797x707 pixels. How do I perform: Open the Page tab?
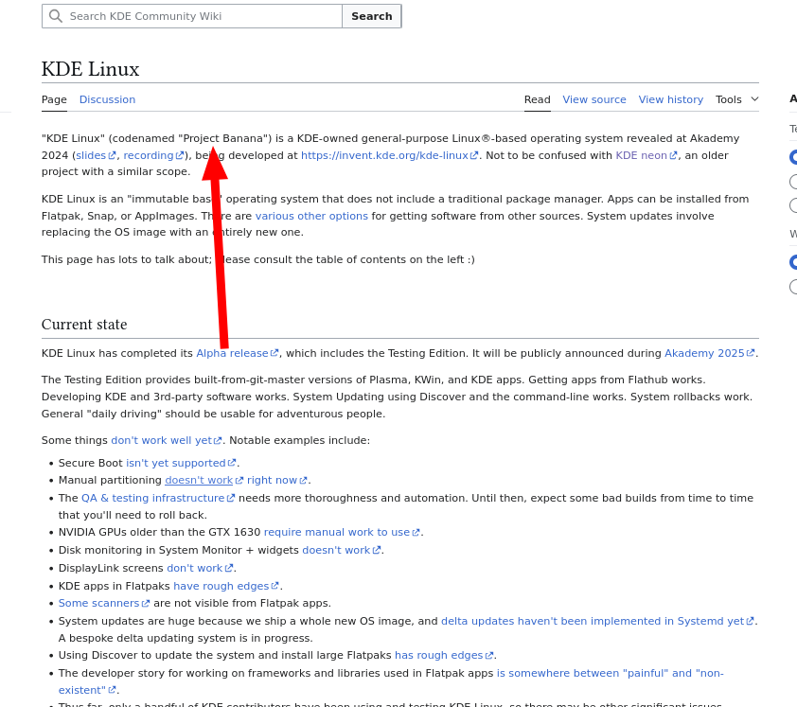(x=54, y=99)
